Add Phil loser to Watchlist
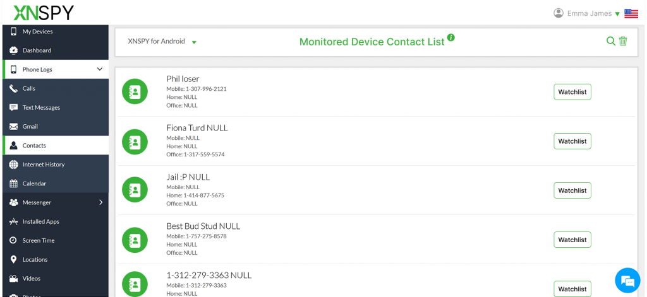Screen dimensions: 647x297 coord(572,92)
